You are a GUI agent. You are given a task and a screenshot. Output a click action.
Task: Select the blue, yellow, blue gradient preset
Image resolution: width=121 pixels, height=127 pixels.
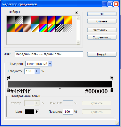(59, 20)
